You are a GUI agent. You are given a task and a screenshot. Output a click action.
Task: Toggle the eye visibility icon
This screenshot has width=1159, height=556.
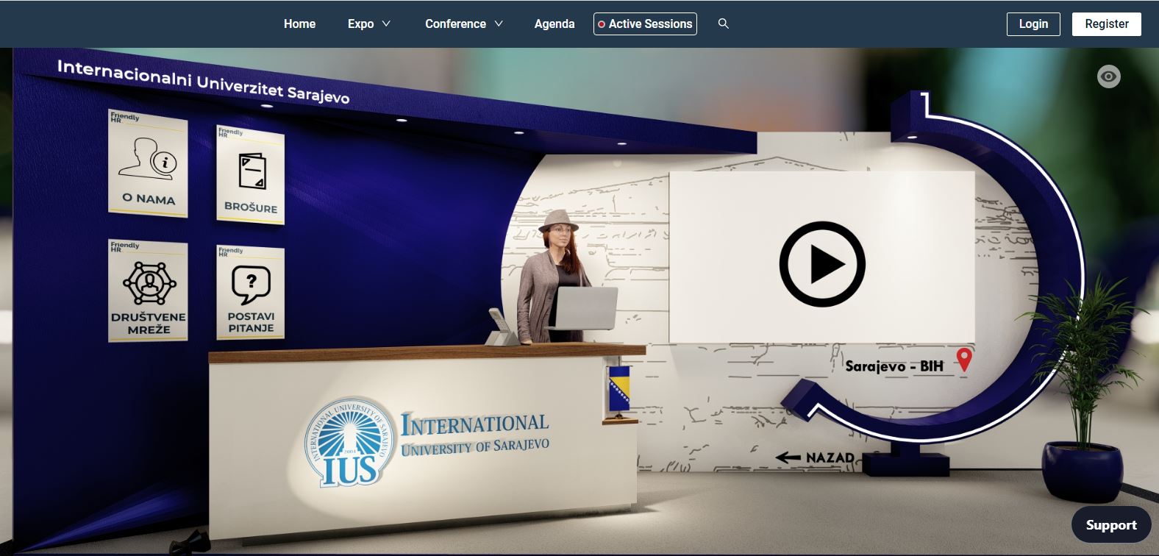(x=1108, y=76)
